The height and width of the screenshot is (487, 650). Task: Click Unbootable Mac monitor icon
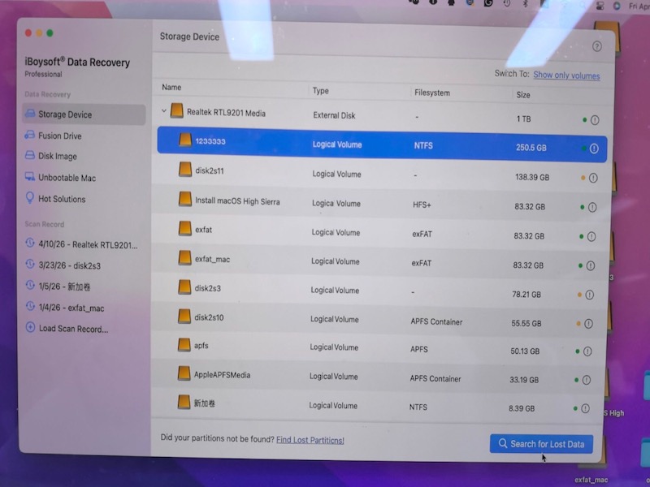coord(30,176)
